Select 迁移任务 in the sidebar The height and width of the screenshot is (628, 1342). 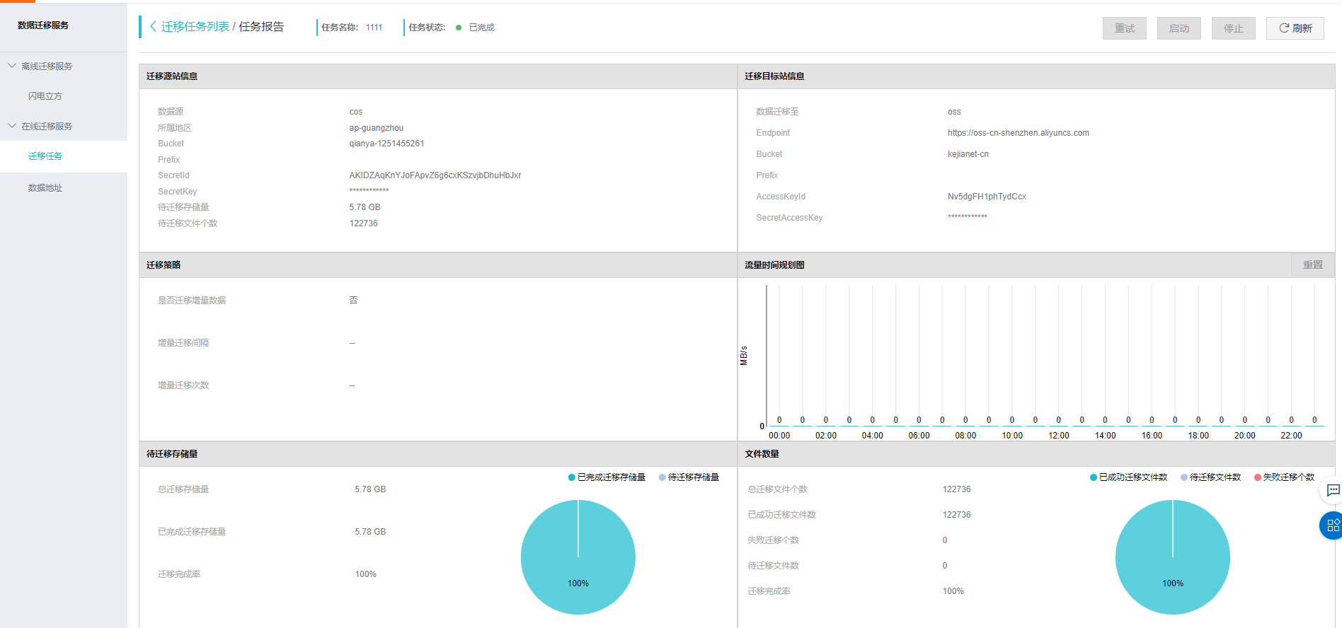(x=45, y=156)
